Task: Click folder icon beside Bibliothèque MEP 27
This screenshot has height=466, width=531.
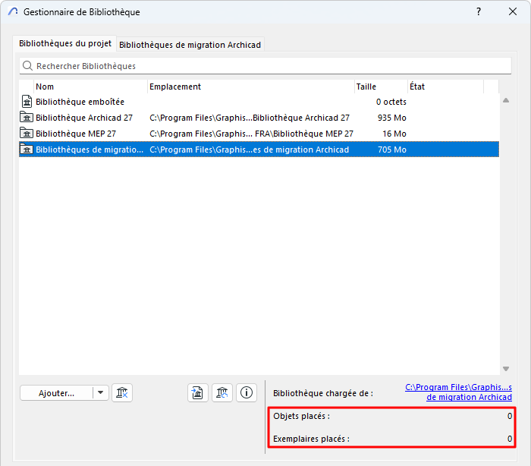Action: (x=27, y=133)
